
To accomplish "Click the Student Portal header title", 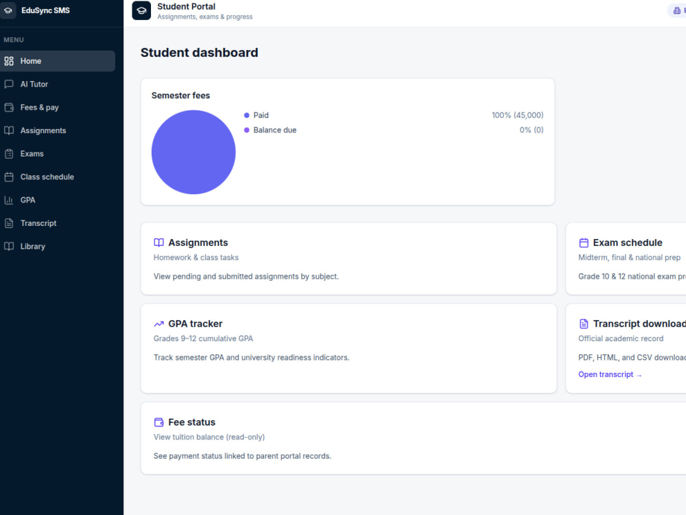I will coord(187,7).
